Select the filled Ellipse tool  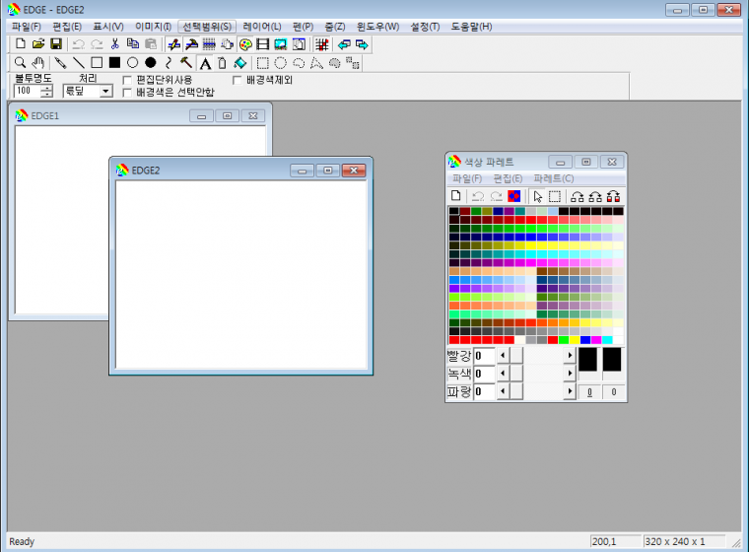pyautogui.click(x=151, y=63)
